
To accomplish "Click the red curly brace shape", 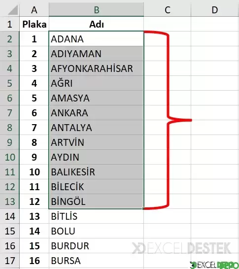I will [x=168, y=120].
